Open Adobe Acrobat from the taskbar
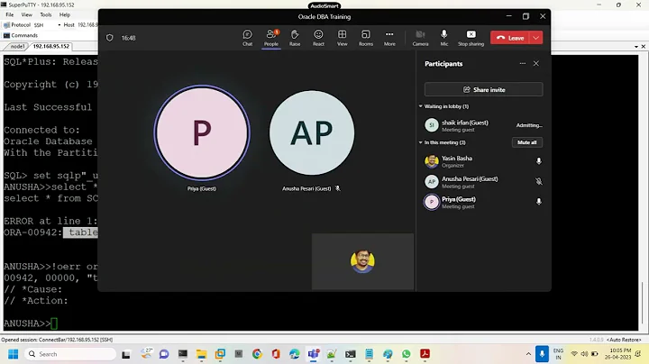The image size is (649, 364). (x=425, y=354)
